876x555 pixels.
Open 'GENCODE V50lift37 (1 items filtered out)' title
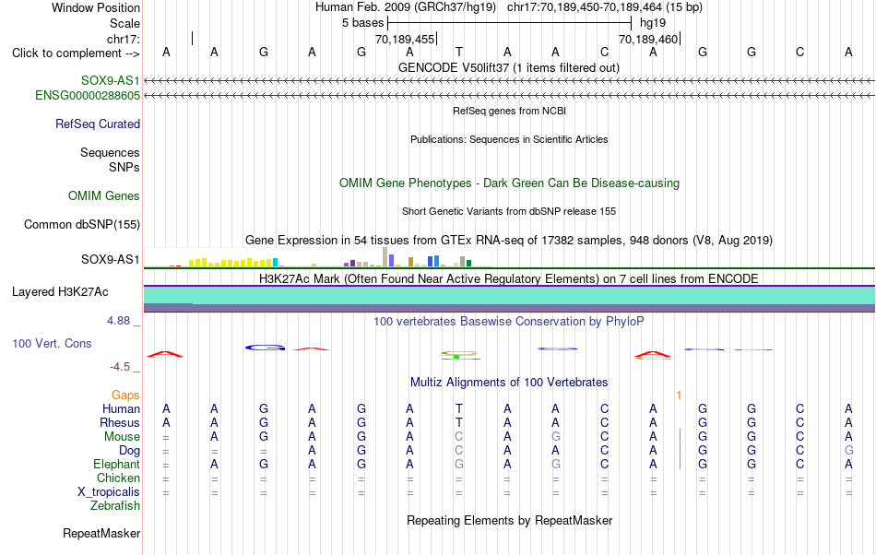(509, 67)
